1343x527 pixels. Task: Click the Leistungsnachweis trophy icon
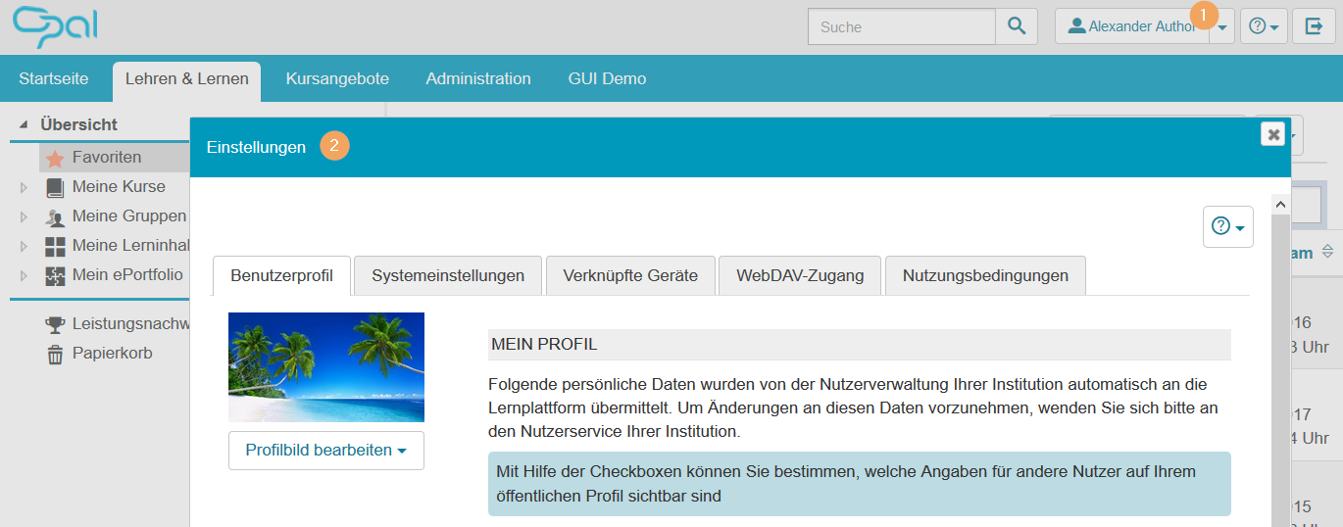(55, 324)
